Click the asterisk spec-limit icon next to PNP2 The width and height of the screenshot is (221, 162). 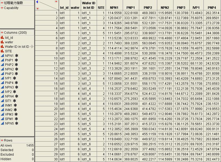[16, 65]
